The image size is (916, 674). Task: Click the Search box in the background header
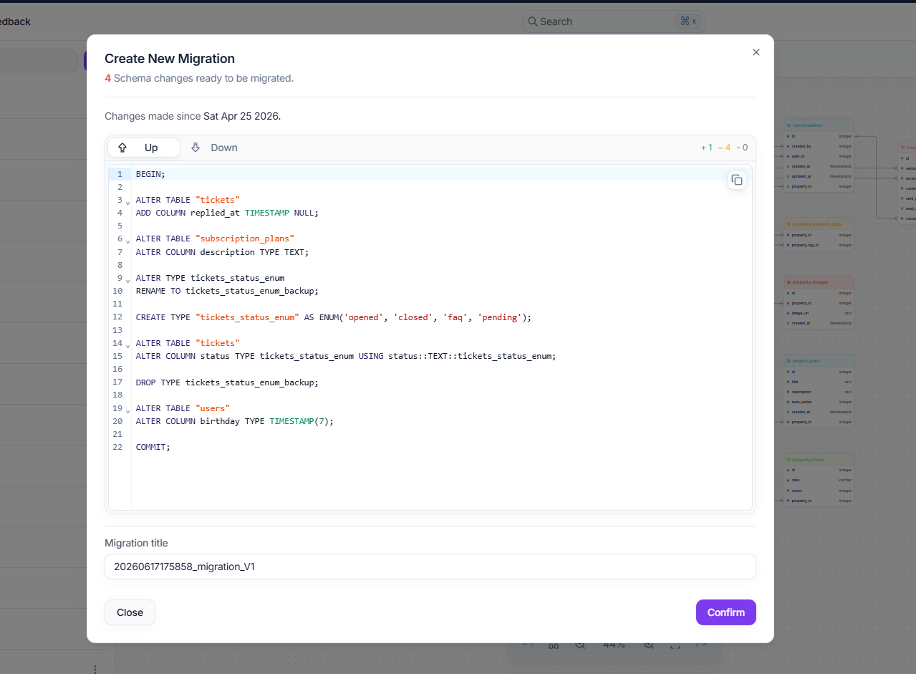614,21
